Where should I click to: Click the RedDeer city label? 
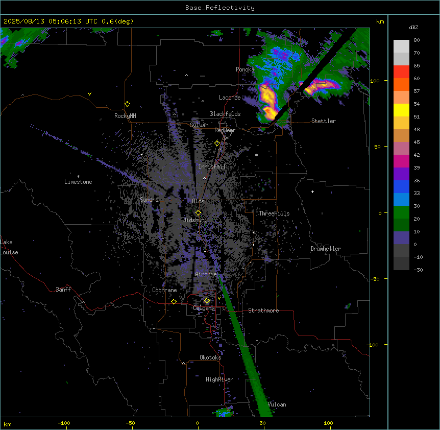[225, 130]
